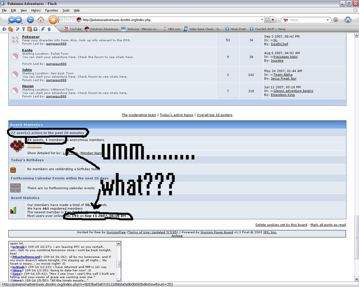Open the NBA.com bookmark
359x287 pixels.
(171, 29)
